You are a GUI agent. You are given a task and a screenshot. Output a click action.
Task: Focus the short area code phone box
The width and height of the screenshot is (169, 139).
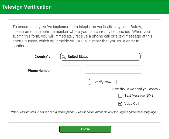(71, 70)
